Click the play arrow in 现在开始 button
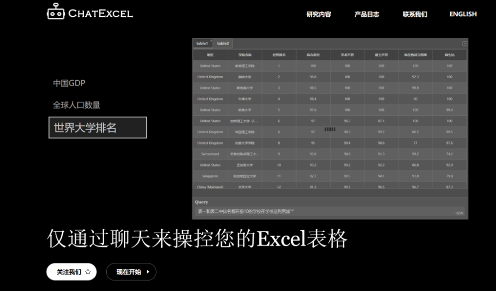This screenshot has height=291, width=496. [148, 272]
